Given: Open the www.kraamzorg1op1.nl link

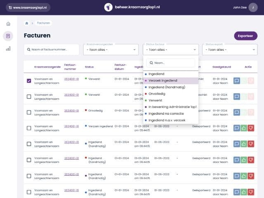Looking at the screenshot, I should pos(28,7).
